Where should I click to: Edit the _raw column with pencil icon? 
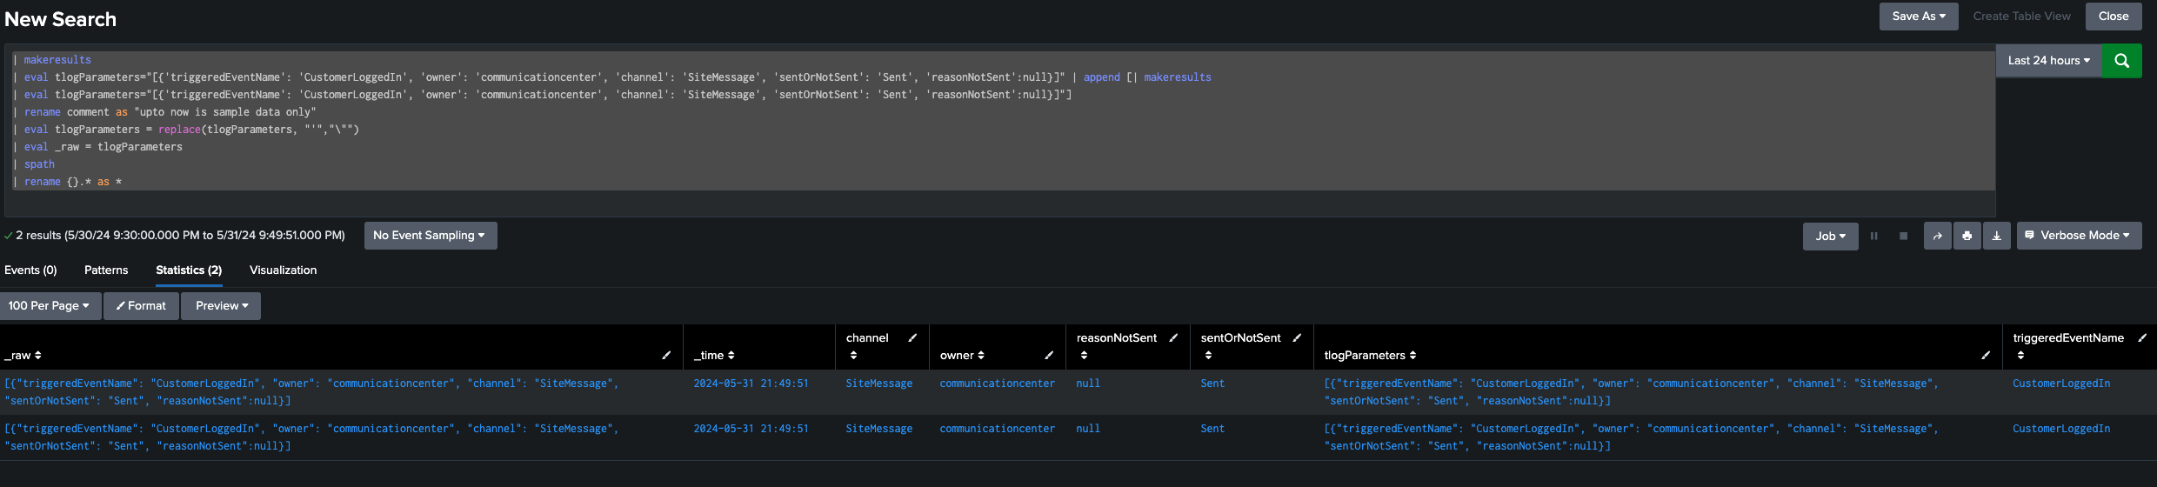point(666,356)
